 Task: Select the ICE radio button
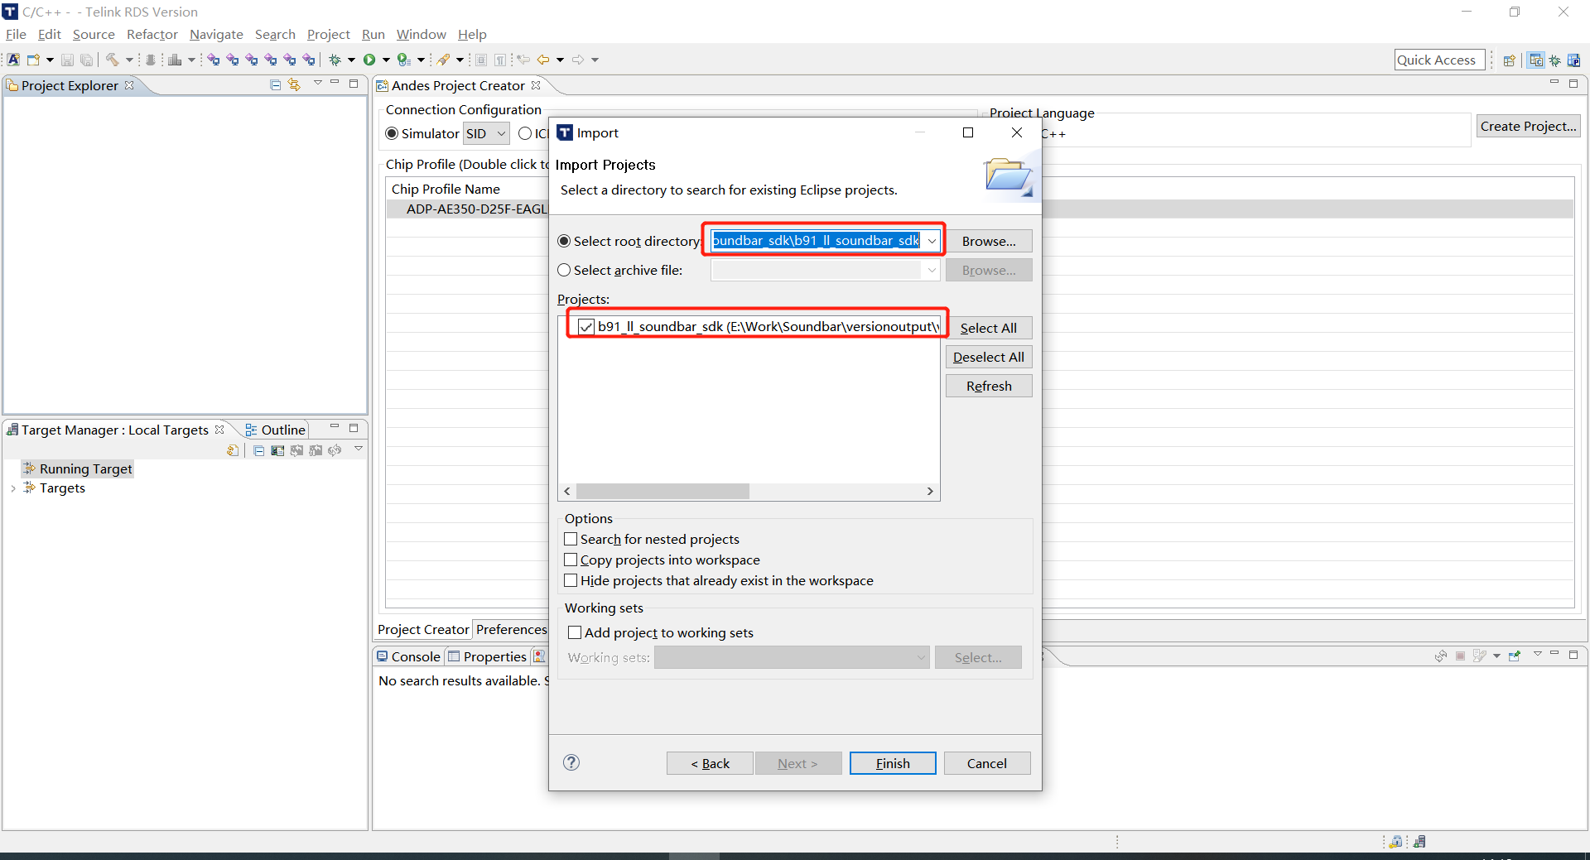pyautogui.click(x=526, y=133)
